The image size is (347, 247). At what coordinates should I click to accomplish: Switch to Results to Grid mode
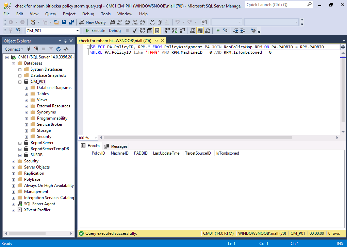point(200,31)
